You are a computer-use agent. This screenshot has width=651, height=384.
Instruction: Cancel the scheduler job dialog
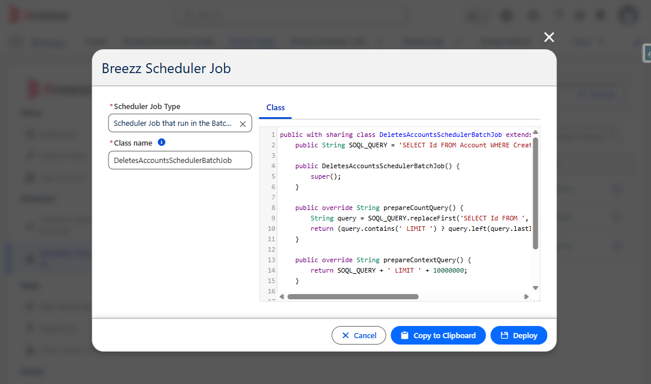pos(359,335)
